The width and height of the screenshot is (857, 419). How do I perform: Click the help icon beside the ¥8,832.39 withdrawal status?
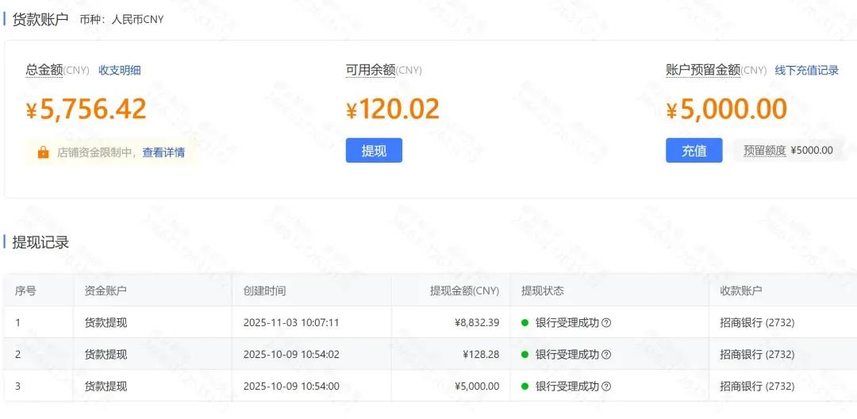click(x=606, y=323)
